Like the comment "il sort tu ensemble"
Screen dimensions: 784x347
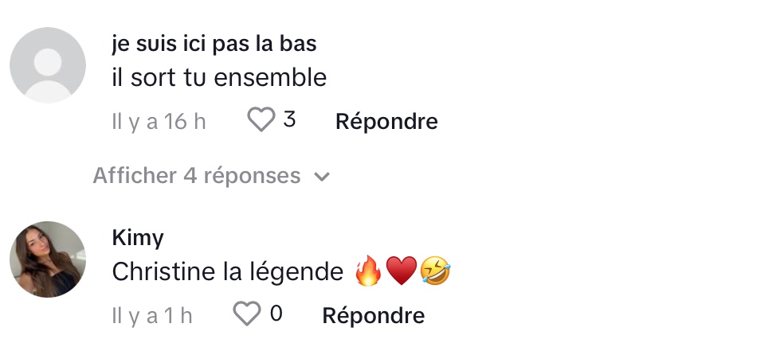click(x=260, y=121)
